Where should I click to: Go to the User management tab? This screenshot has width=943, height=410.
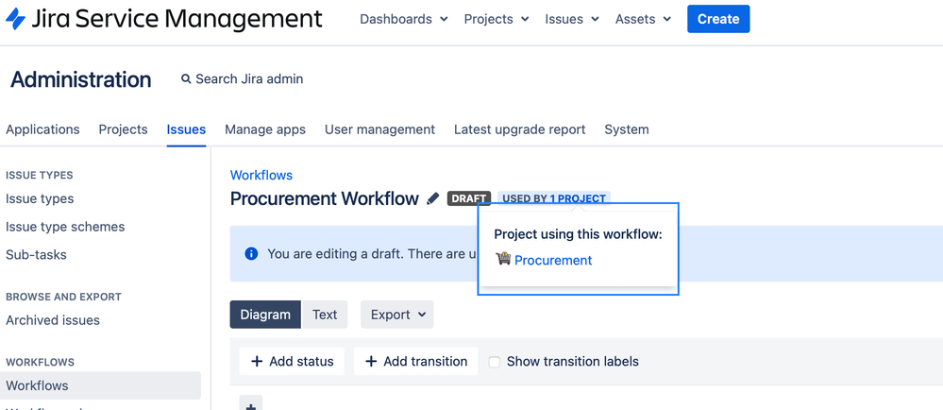coord(379,129)
